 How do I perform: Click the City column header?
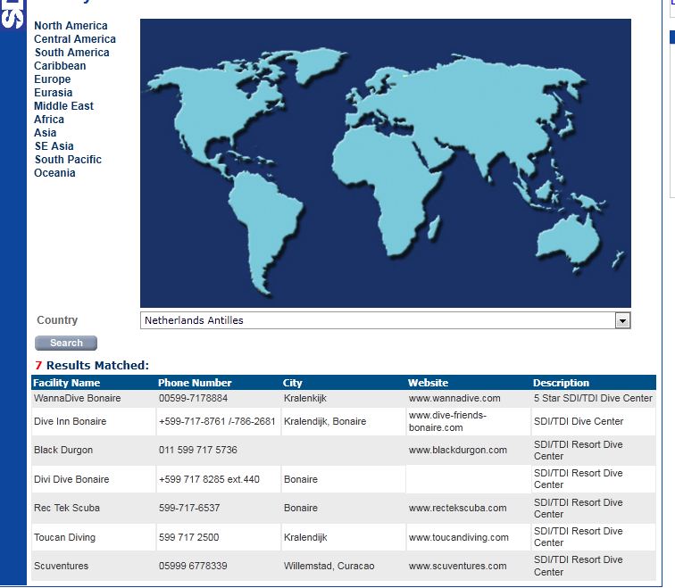[292, 383]
